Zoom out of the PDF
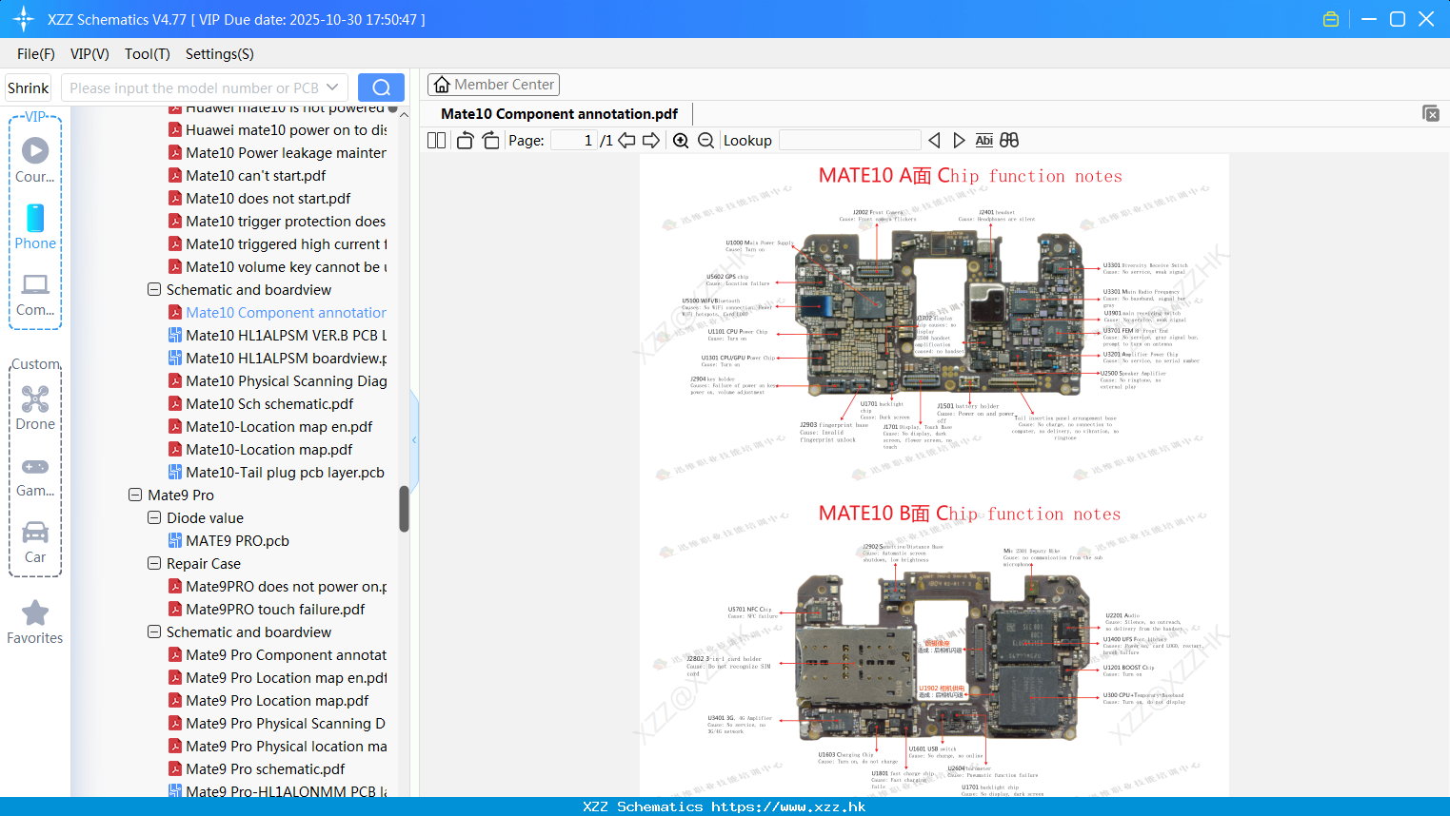The image size is (1450, 816). [705, 140]
